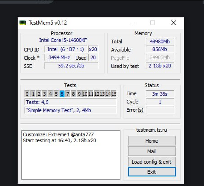Click the Tests: 4,6 status line

(x=70, y=102)
